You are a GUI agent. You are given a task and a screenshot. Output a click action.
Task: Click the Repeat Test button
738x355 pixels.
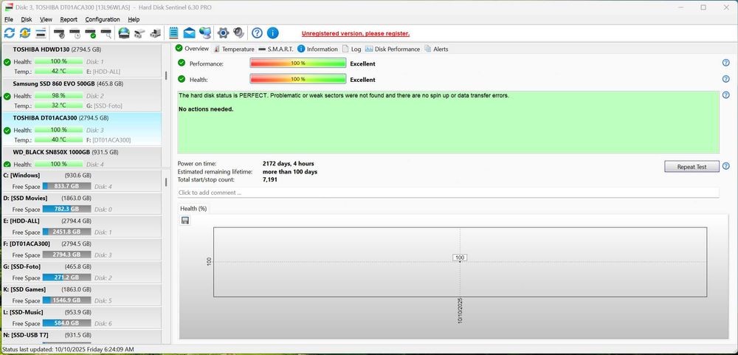[x=692, y=167]
